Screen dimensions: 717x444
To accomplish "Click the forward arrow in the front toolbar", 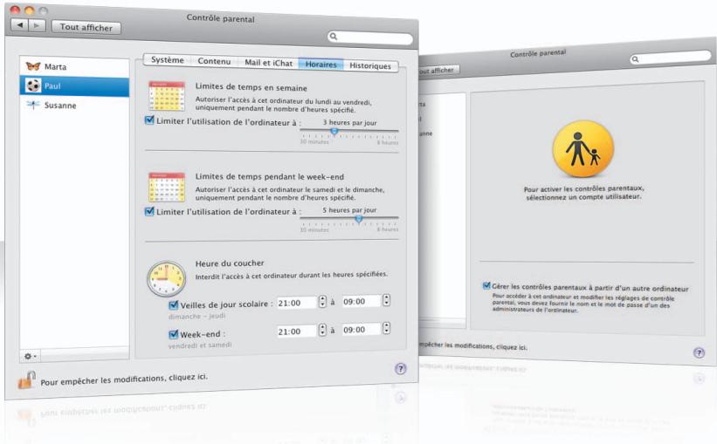I will pyautogui.click(x=37, y=25).
